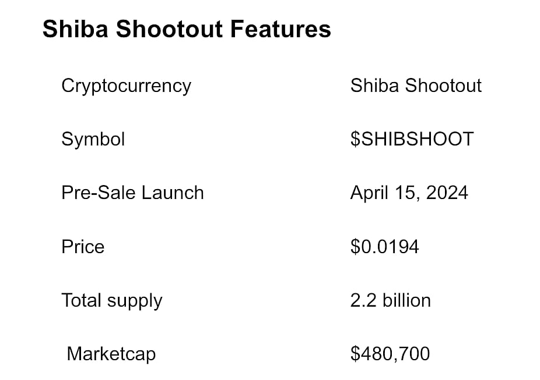Click the word "supply" in Total supply
This screenshot has width=540, height=380.
(x=135, y=301)
